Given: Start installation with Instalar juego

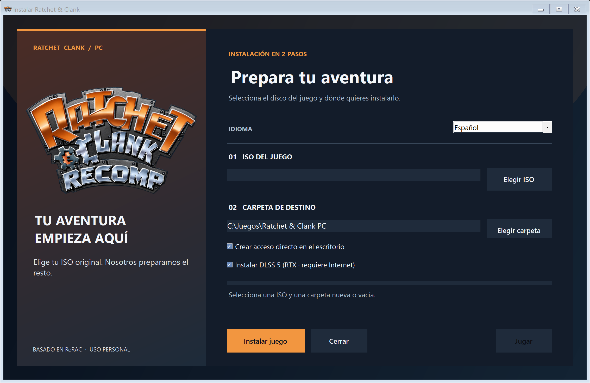Looking at the screenshot, I should point(266,341).
